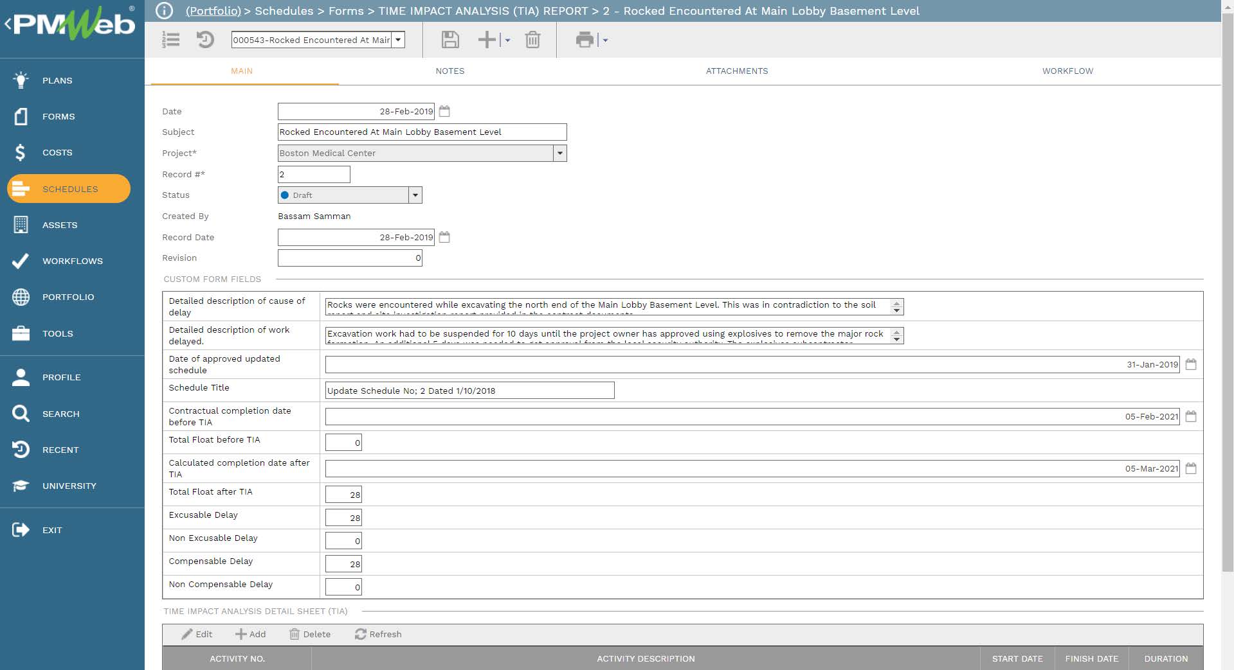Click the Subject input field
This screenshot has height=670, width=1234.
(422, 132)
